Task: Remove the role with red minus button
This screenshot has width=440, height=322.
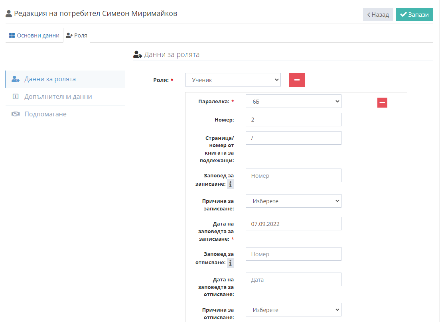Action: tap(297, 80)
